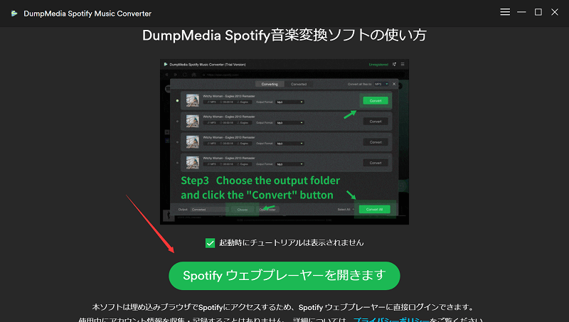Open the プライバシーポリシー link
The width and height of the screenshot is (569, 322).
(x=390, y=319)
